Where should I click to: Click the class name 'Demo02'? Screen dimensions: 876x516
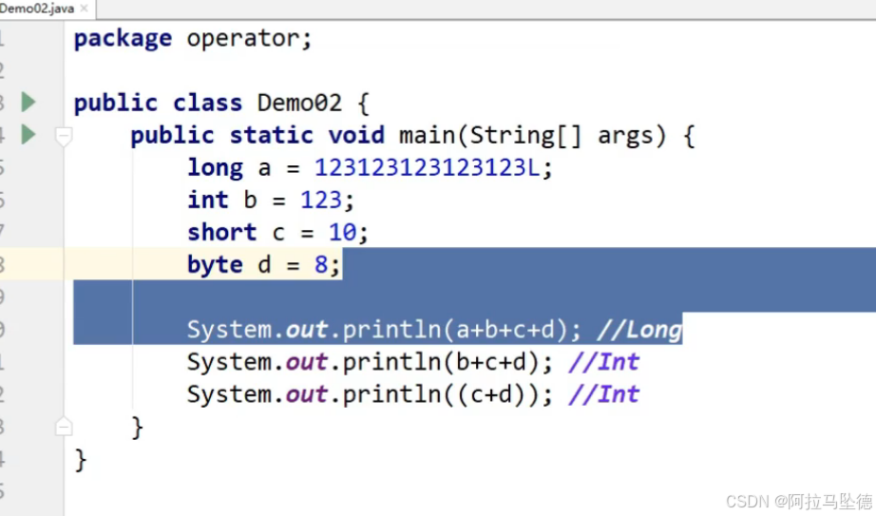click(x=299, y=103)
